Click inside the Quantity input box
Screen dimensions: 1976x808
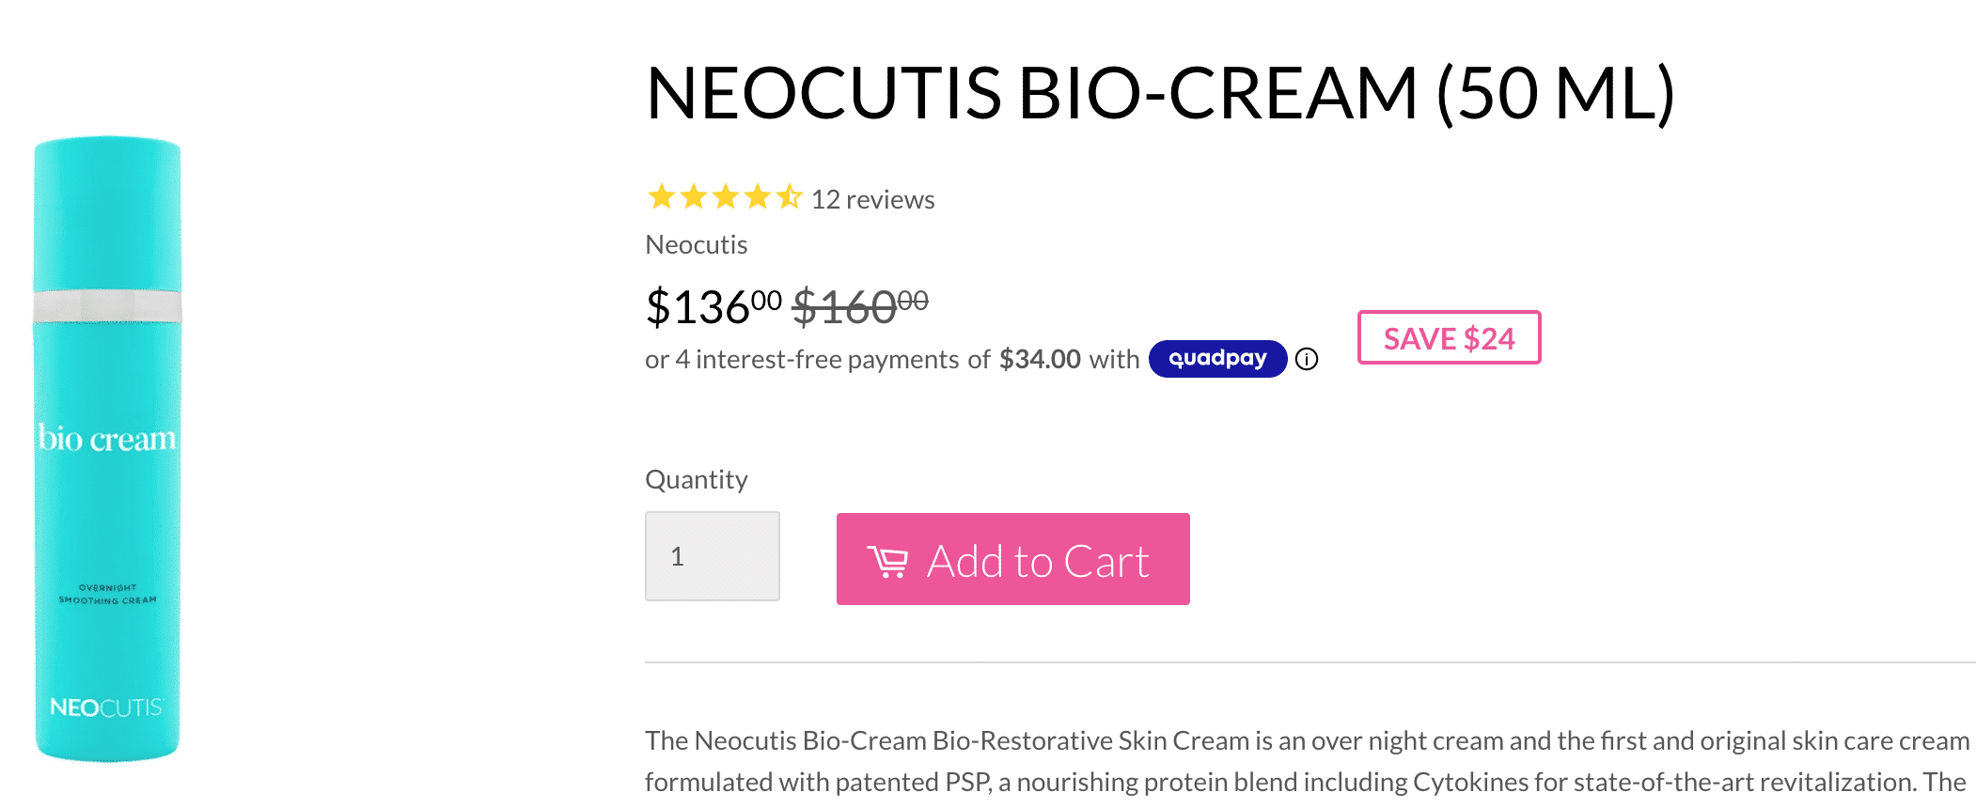(x=712, y=555)
